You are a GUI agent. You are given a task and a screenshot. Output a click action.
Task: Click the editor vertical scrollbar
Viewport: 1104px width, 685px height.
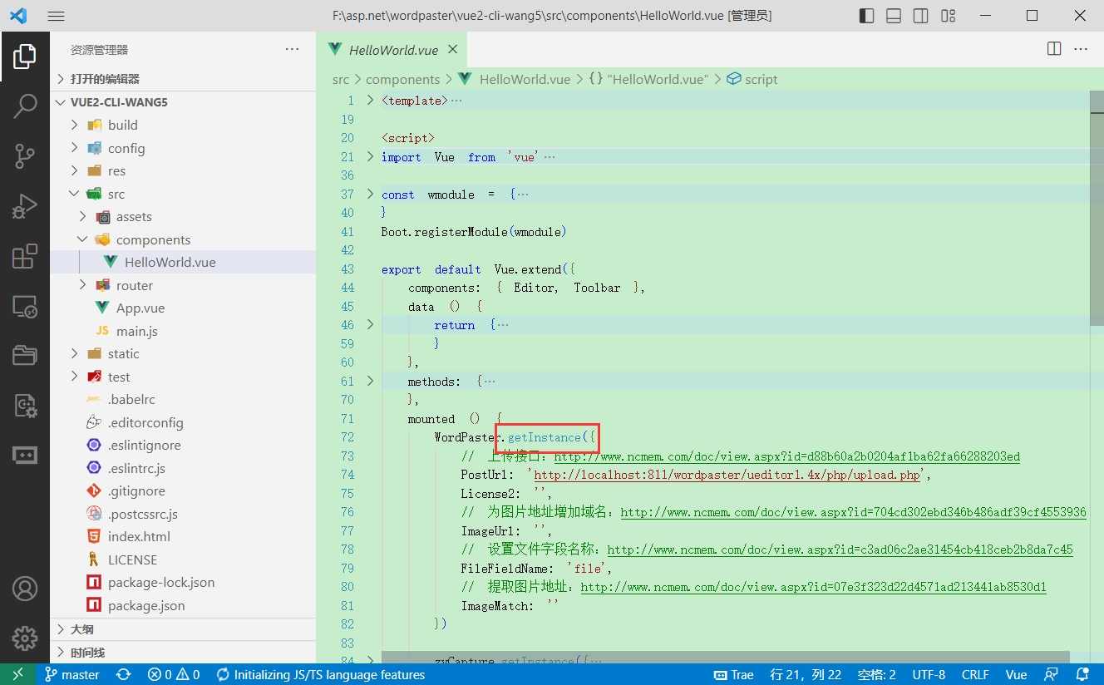[1097, 208]
